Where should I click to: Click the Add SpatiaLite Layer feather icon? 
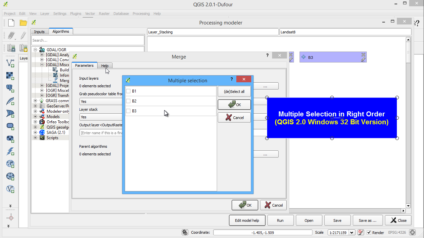pos(10,101)
